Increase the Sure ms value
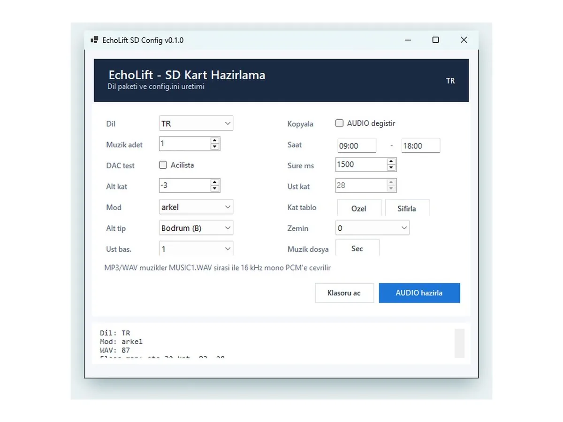Image resolution: width=563 pixels, height=422 pixels. click(x=391, y=161)
